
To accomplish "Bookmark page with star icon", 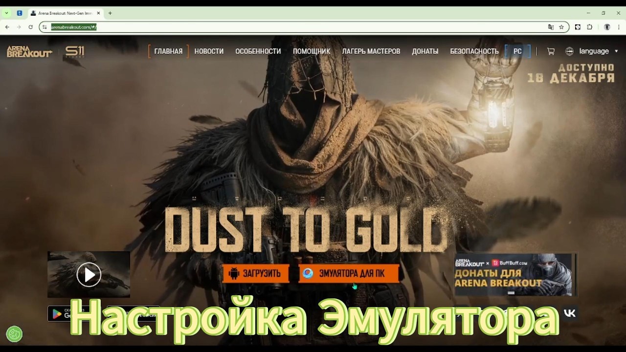I will [561, 27].
